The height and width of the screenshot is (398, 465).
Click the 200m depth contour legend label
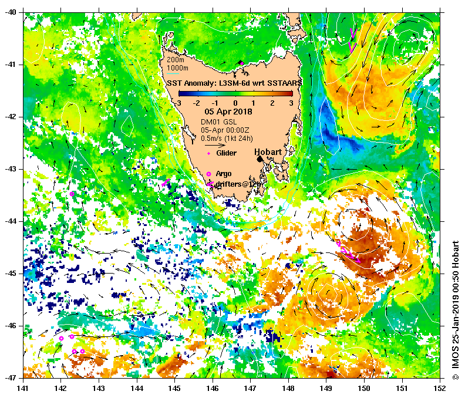(x=176, y=60)
